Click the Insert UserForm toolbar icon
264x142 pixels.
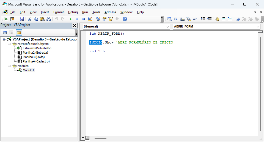click(12, 19)
